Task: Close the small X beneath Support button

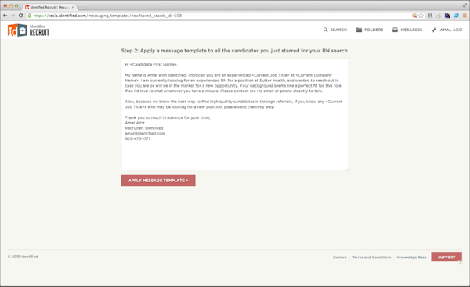Action: point(461,263)
